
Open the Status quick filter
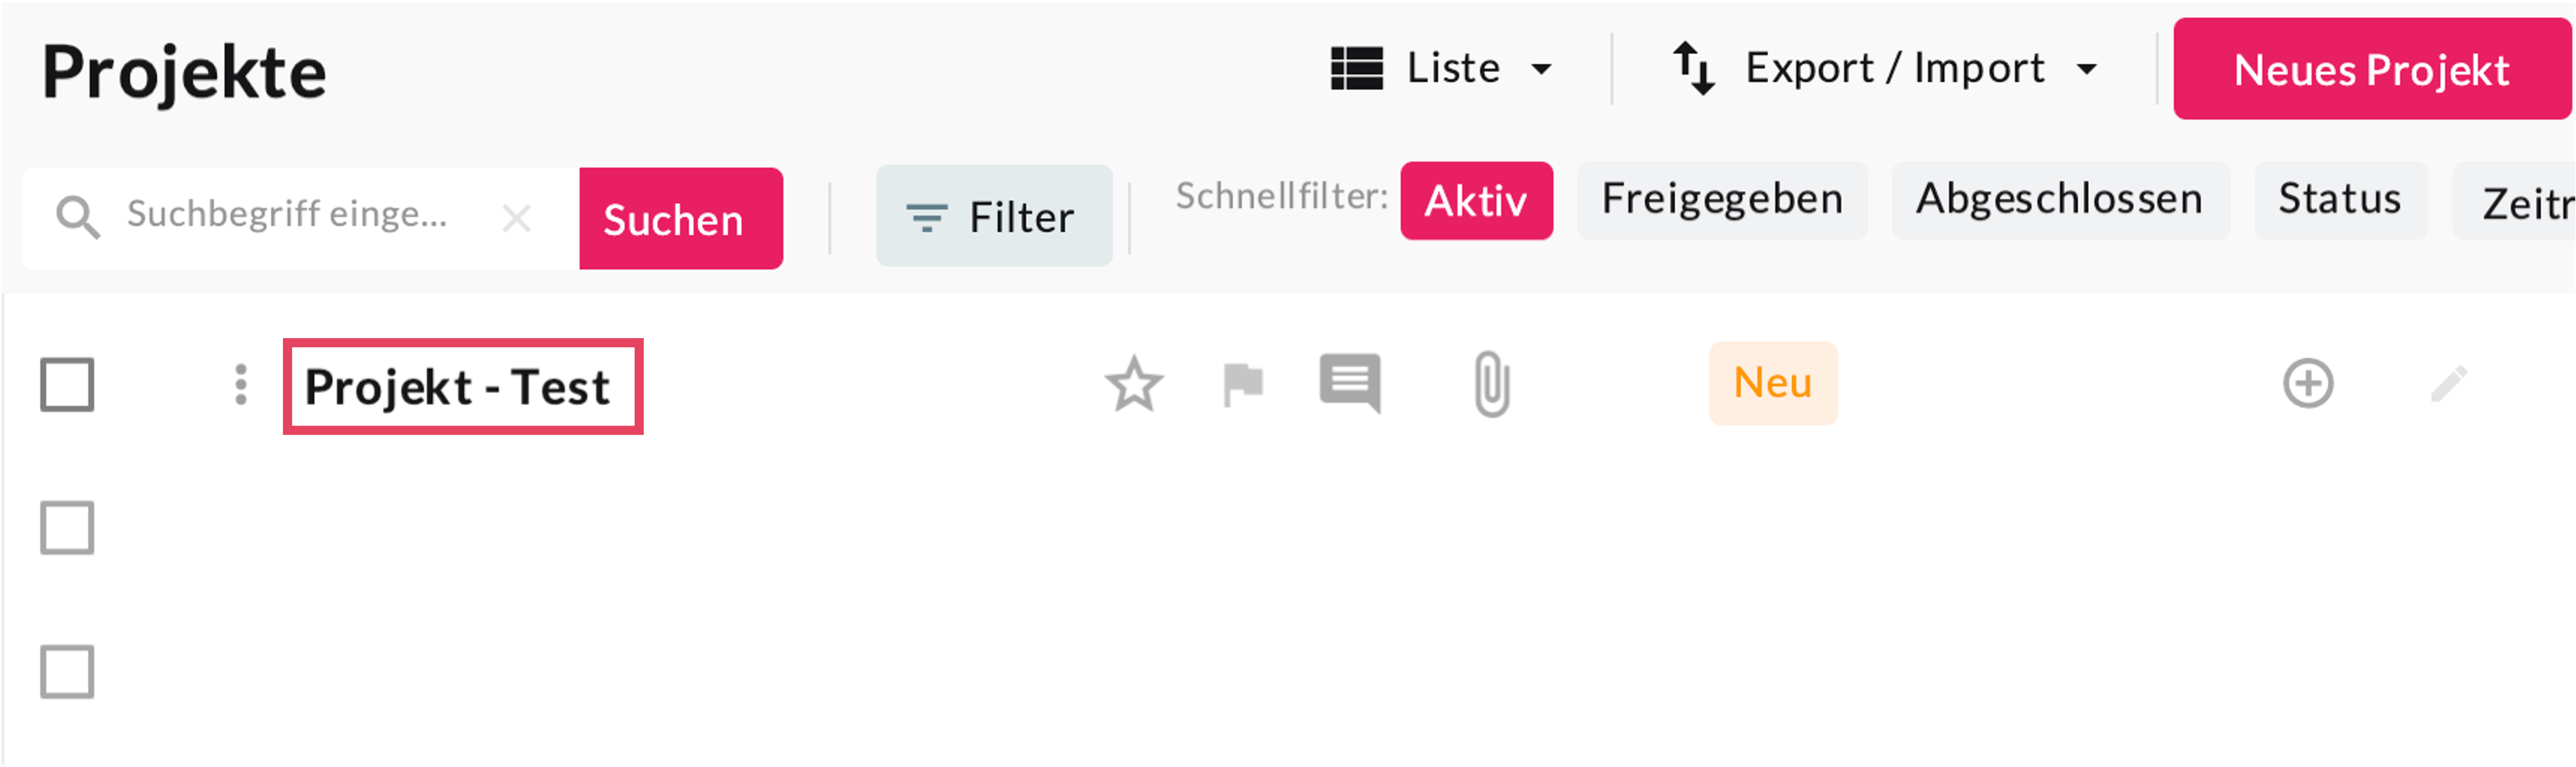point(2339,200)
